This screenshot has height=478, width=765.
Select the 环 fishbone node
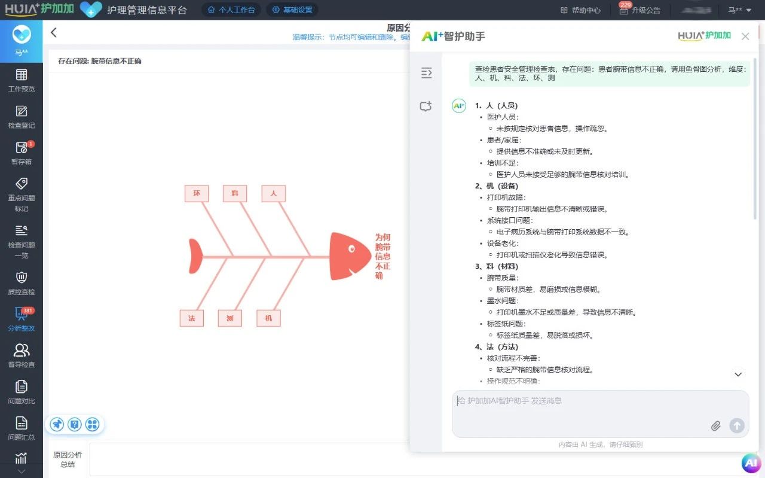point(197,193)
